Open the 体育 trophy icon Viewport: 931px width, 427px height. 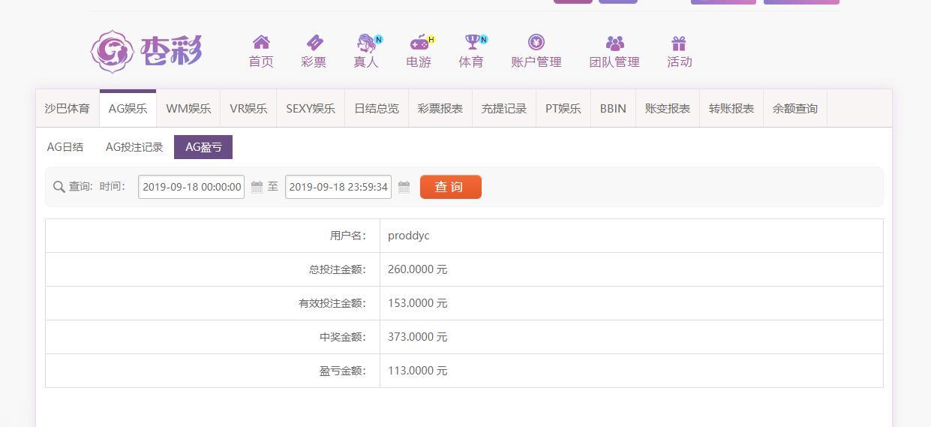click(x=472, y=42)
